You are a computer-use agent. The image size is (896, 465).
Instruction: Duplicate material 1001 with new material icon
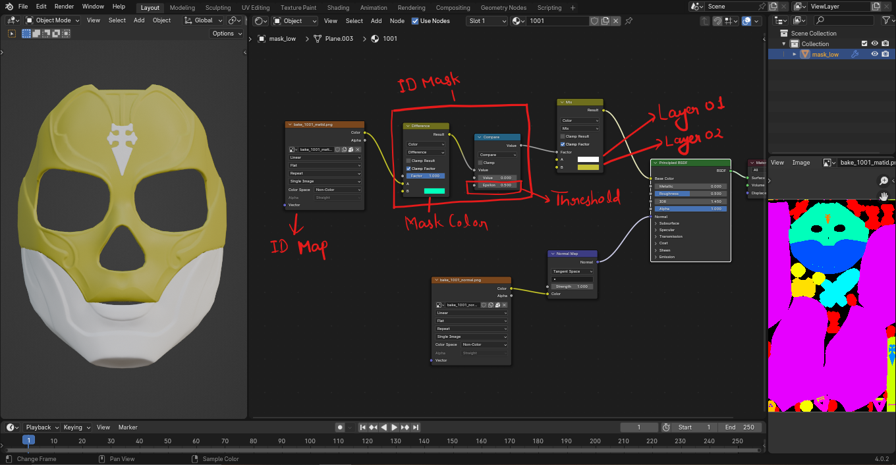click(x=605, y=21)
